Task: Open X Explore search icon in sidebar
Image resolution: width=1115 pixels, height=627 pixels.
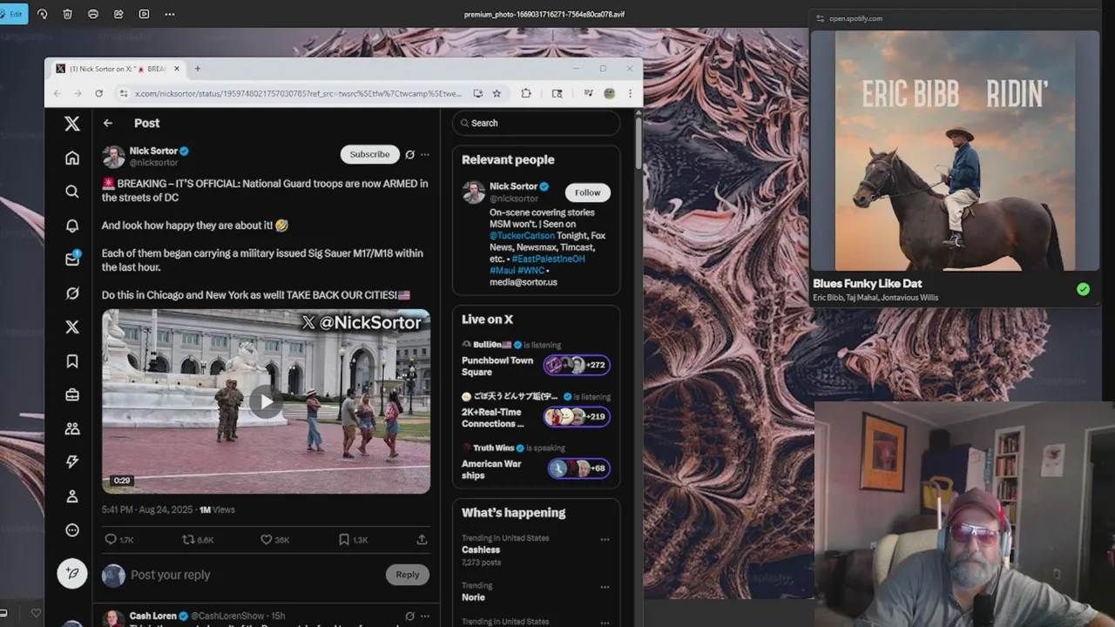Action: point(72,192)
